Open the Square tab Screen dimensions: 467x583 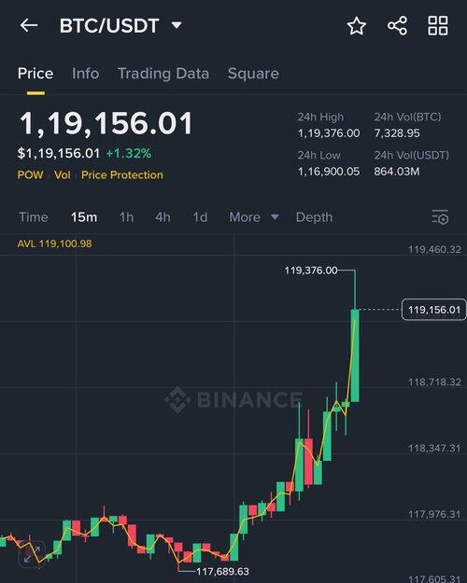253,74
